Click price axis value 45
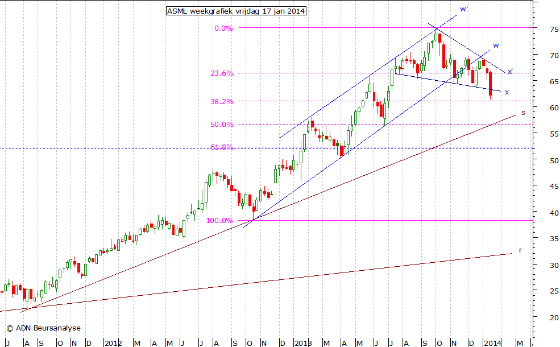 (x=554, y=186)
